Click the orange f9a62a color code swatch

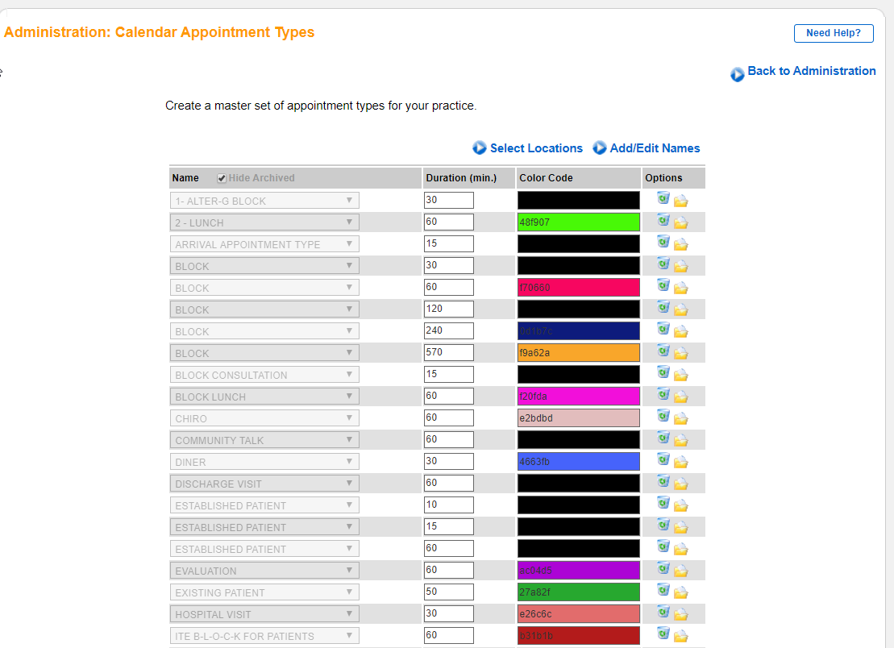click(578, 353)
